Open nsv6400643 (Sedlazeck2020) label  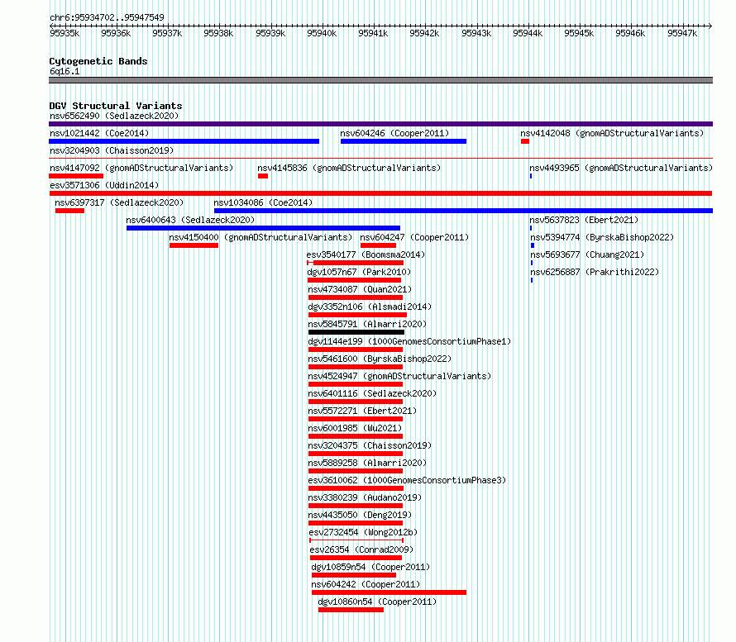click(190, 220)
